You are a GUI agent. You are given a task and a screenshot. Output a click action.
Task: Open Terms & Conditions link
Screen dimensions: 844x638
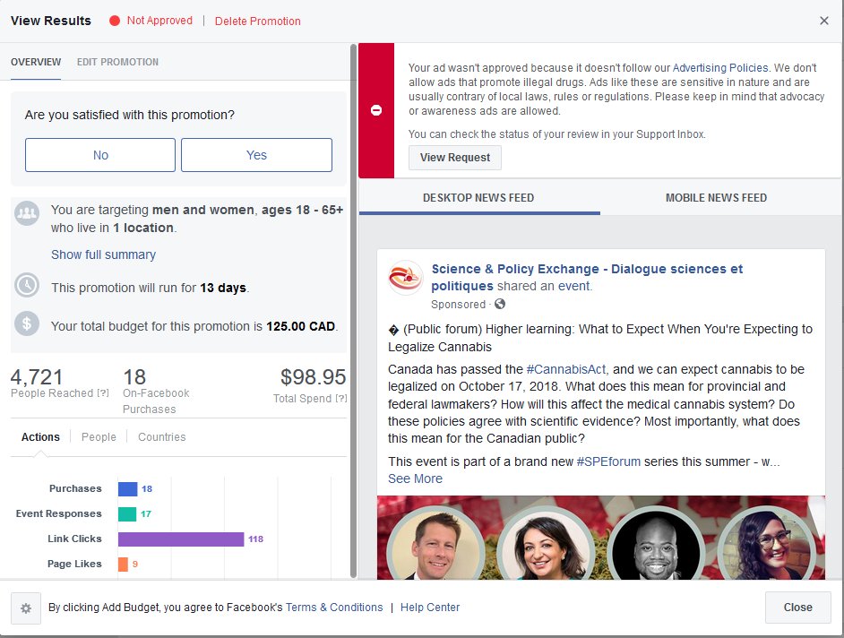tap(334, 608)
